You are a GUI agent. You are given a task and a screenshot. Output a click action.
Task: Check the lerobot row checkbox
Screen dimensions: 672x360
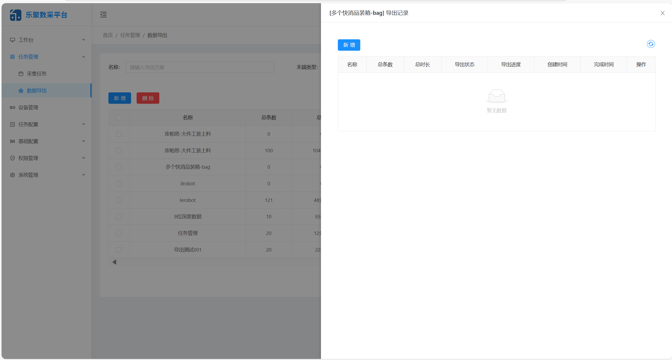[x=119, y=200]
